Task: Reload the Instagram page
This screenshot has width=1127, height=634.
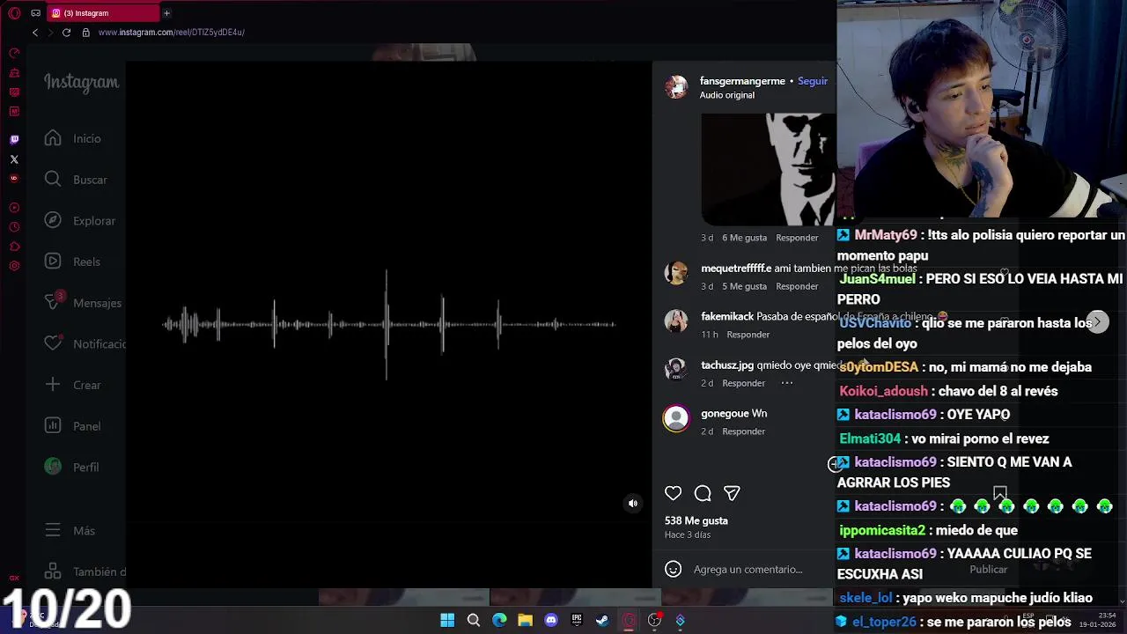Action: tap(66, 33)
